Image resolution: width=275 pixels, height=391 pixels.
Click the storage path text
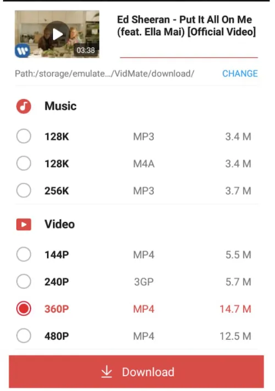(x=105, y=73)
